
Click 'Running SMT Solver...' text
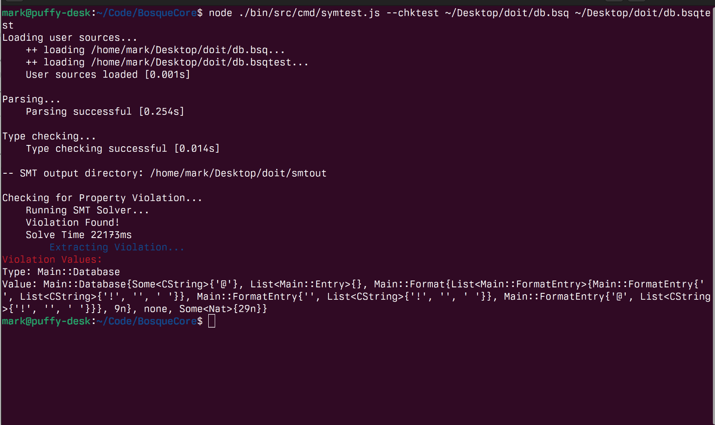tap(87, 211)
